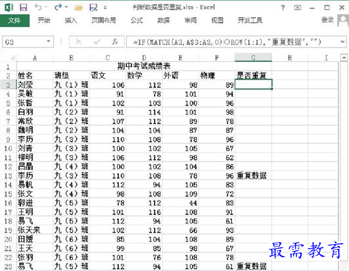
Task: Click the fill handle of cell G3
Action: pos(272,89)
